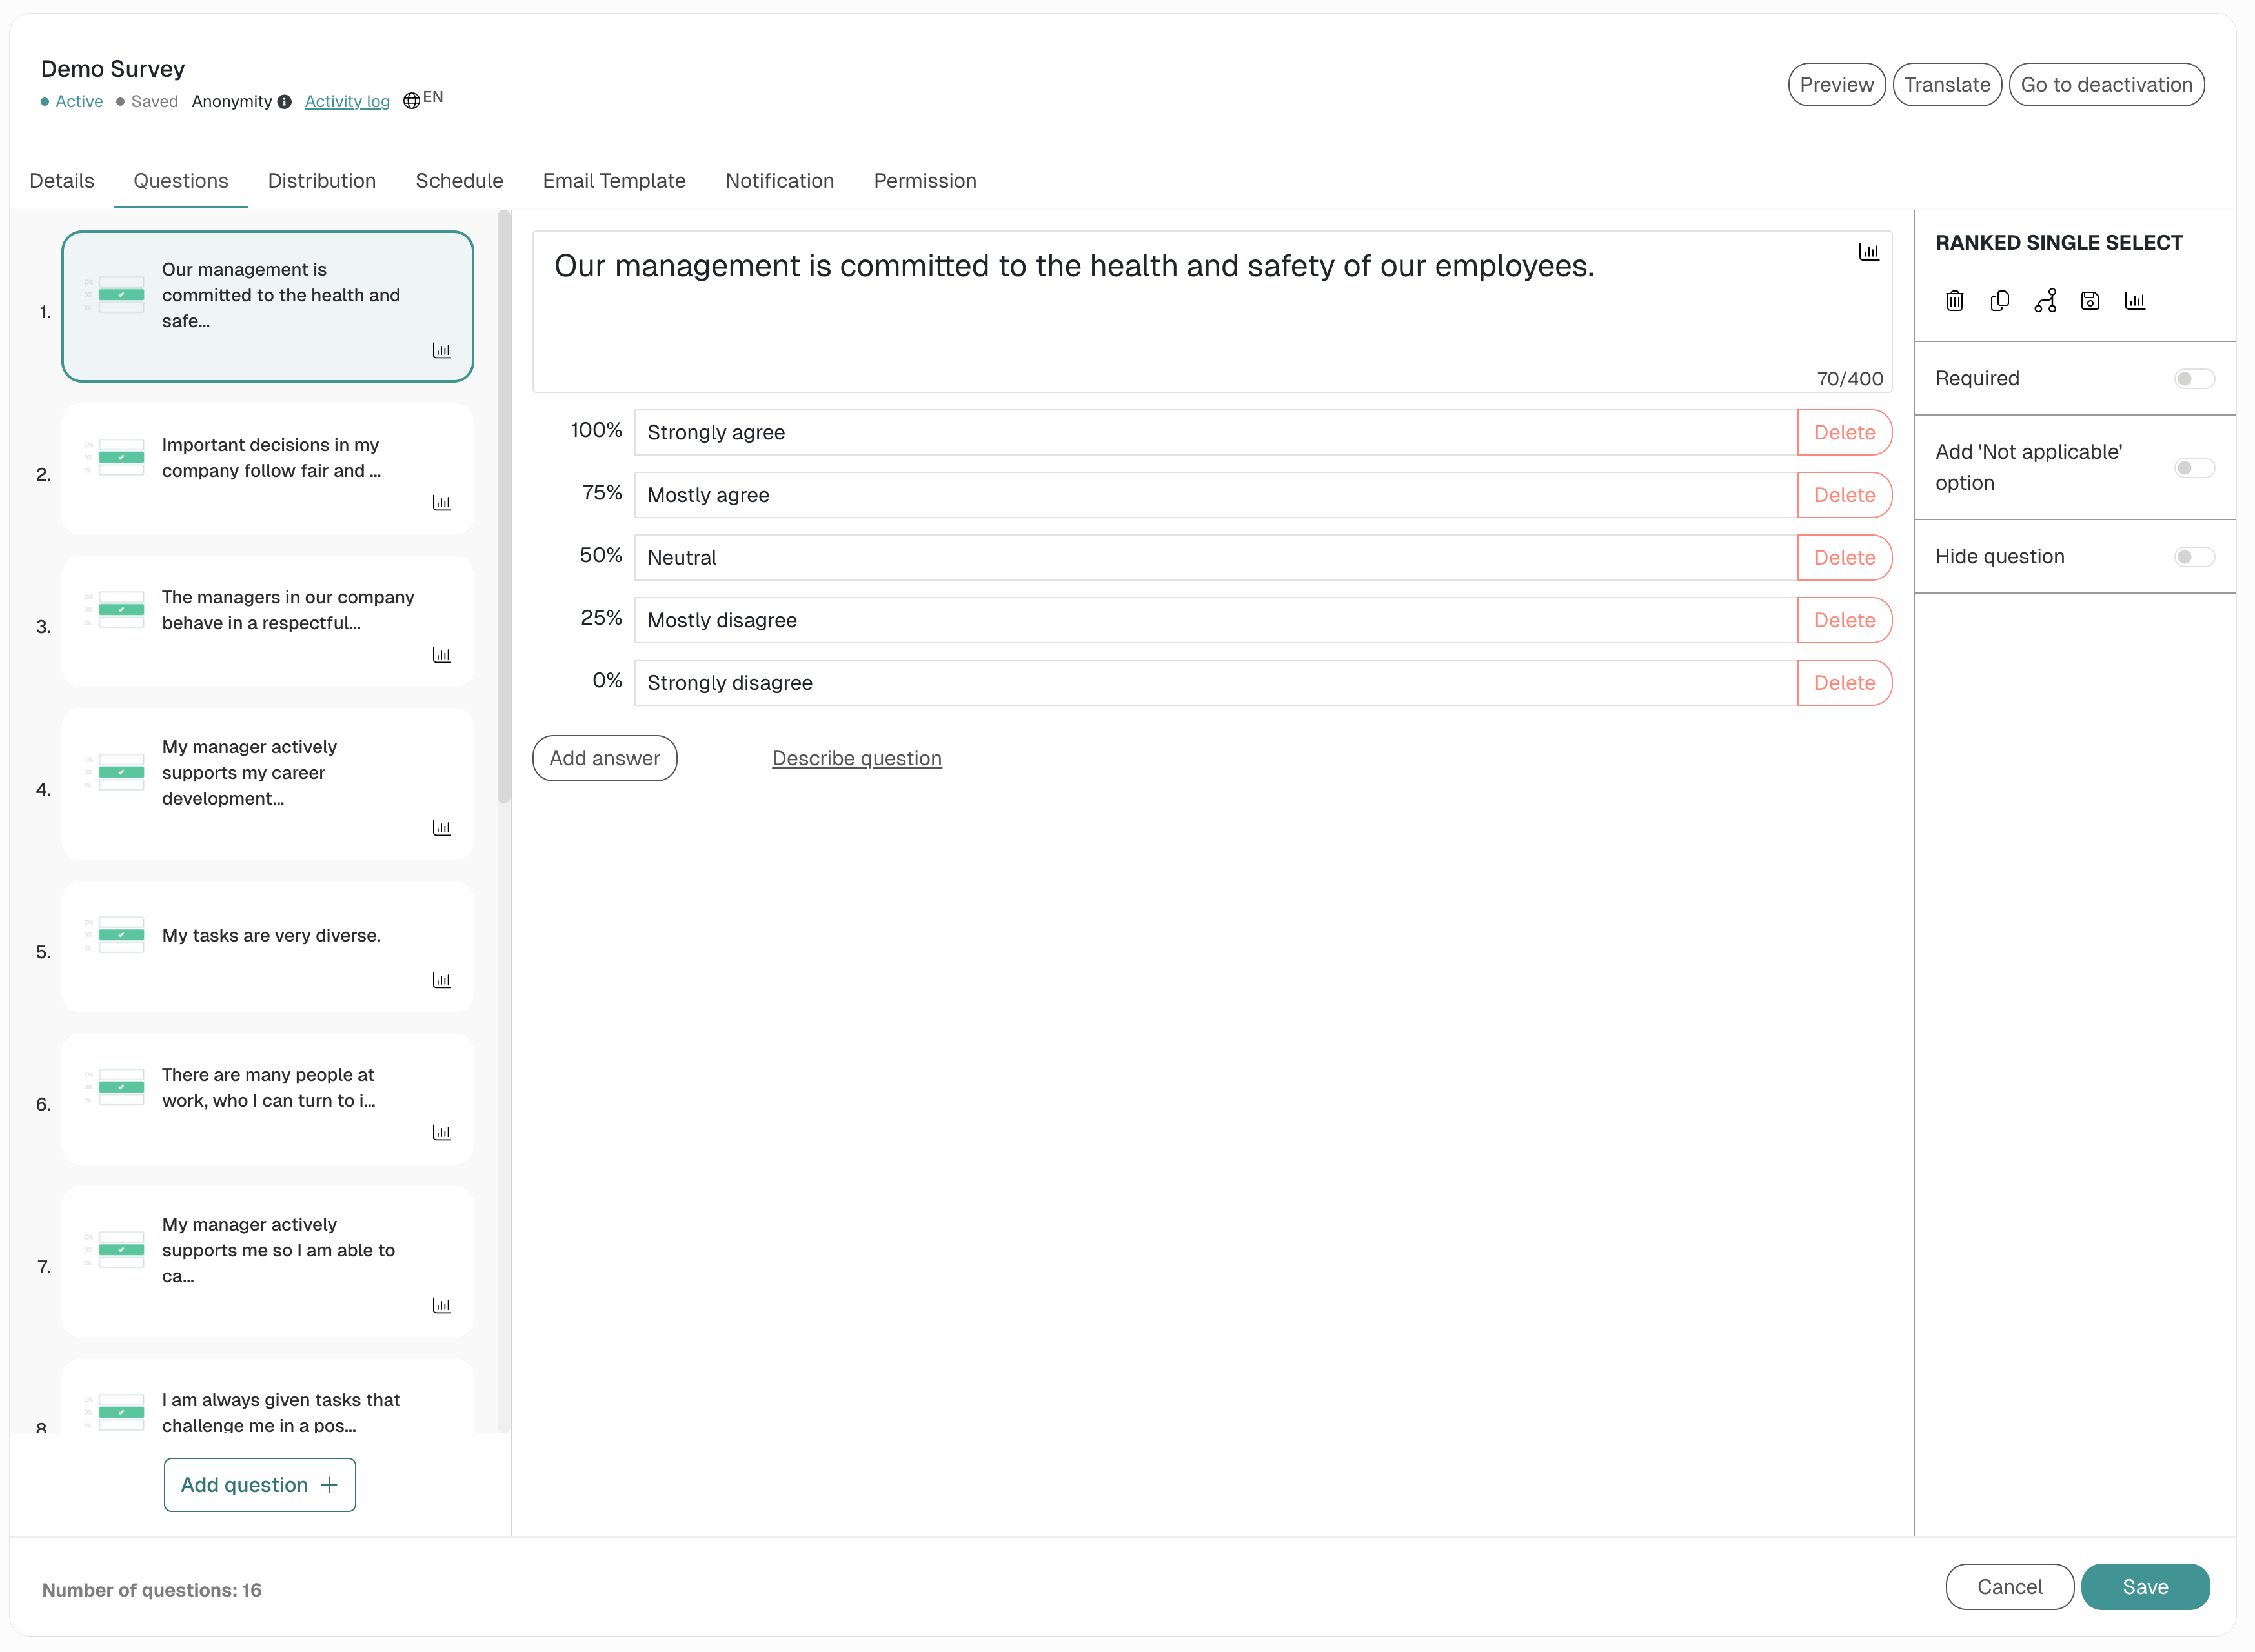The image size is (2255, 1652).
Task: Turn on Hide question toggle
Action: [x=2194, y=557]
